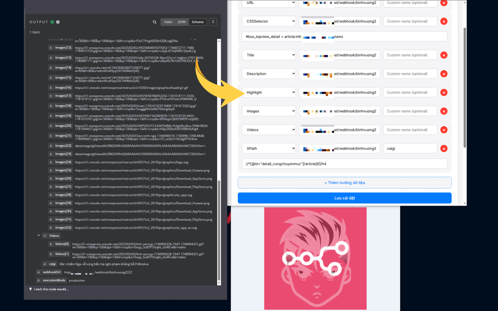
Task: Open the CSSSelector field type dropdown
Action: 268,21
